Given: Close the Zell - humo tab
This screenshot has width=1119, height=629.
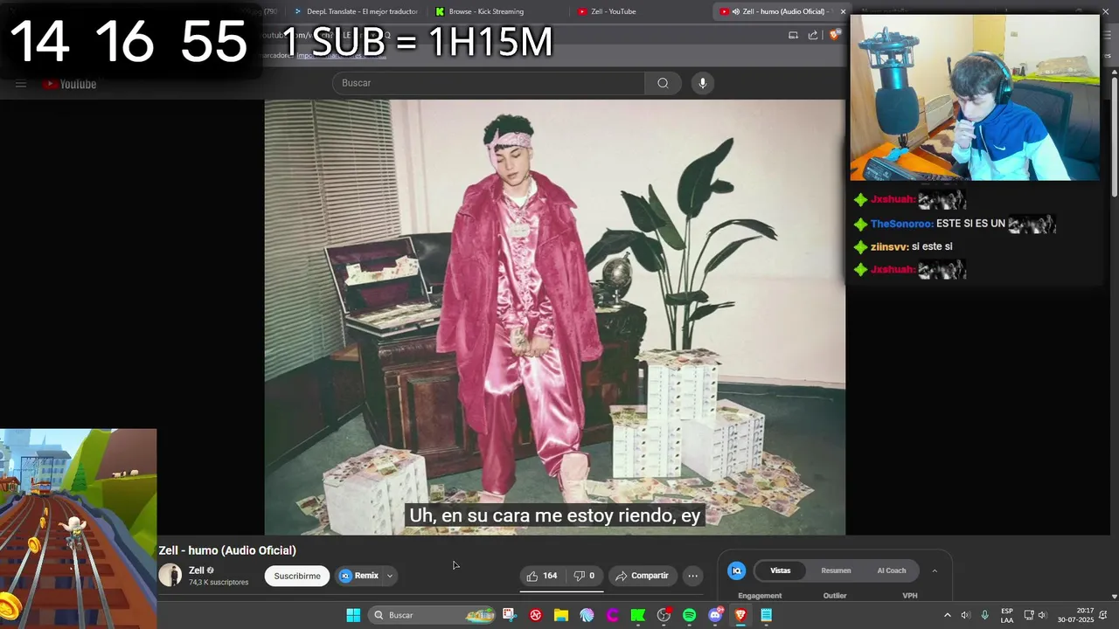Looking at the screenshot, I should pos(843,11).
